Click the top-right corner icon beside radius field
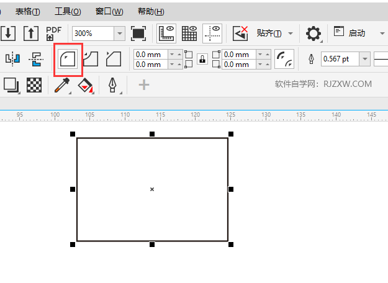The width and height of the screenshot is (388, 283). [216, 54]
